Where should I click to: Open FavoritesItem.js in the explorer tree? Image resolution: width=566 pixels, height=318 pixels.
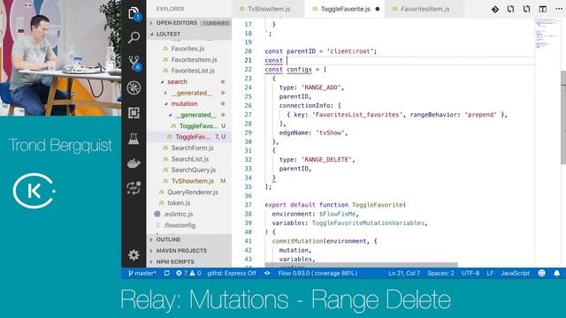[194, 60]
